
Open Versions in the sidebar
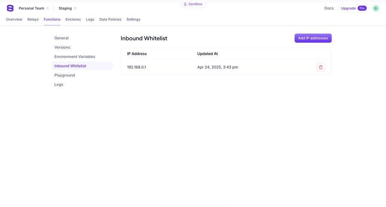click(x=62, y=47)
